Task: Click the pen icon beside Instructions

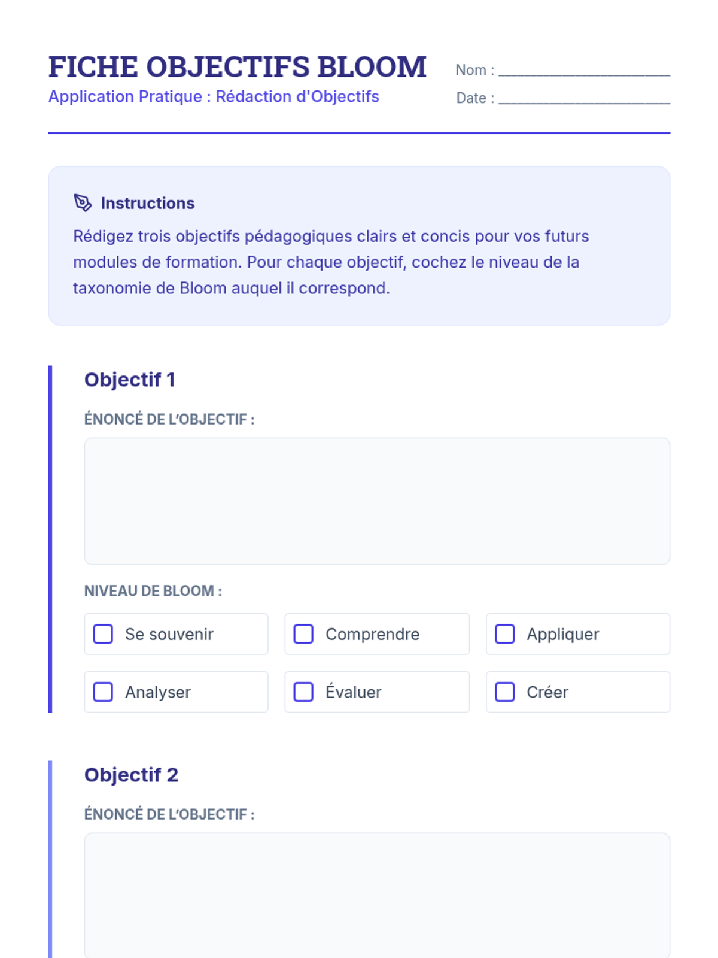Action: [x=83, y=203]
